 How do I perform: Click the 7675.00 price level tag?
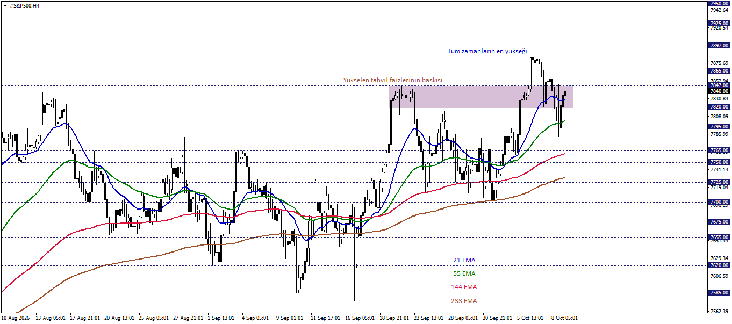[x=719, y=221]
